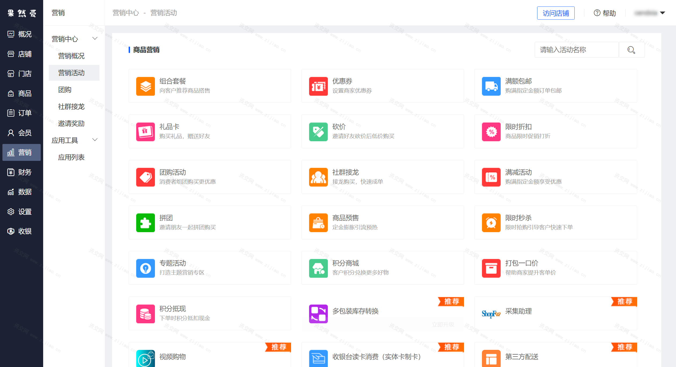Open 设置 in the sidebar
Viewport: 676px width, 367px height.
point(21,212)
